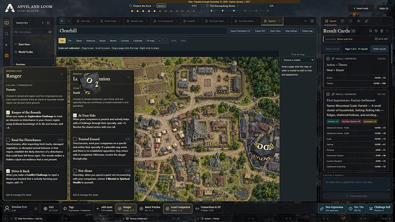
Task: Switch to the First Impressions tab
Action: click(165, 21)
